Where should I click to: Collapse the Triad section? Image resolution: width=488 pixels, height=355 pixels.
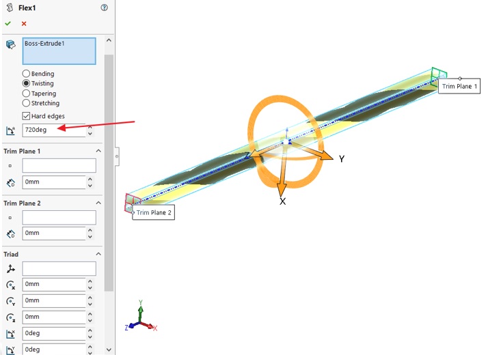click(98, 254)
